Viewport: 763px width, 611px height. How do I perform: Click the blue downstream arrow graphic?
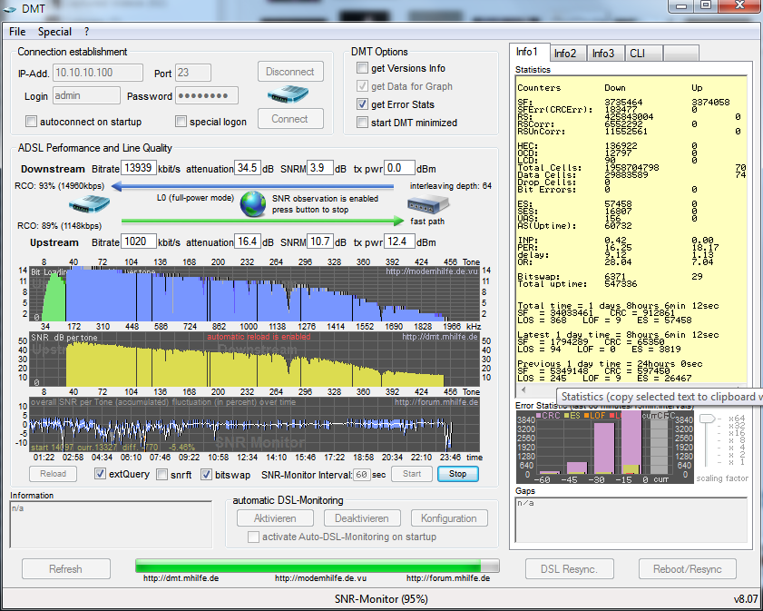(x=254, y=186)
